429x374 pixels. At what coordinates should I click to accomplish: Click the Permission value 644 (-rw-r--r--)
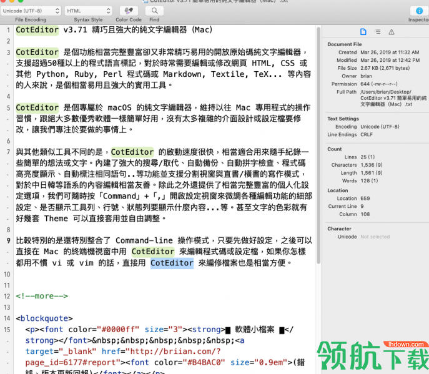pyautogui.click(x=379, y=84)
